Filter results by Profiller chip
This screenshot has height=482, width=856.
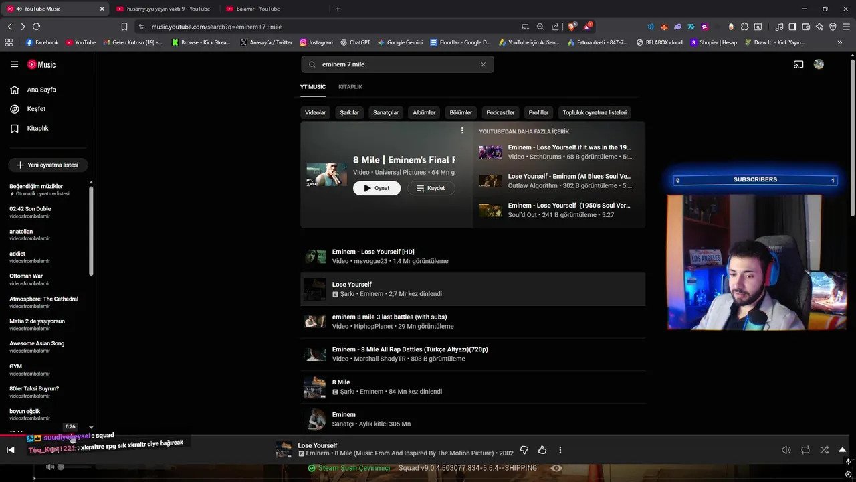pos(538,112)
